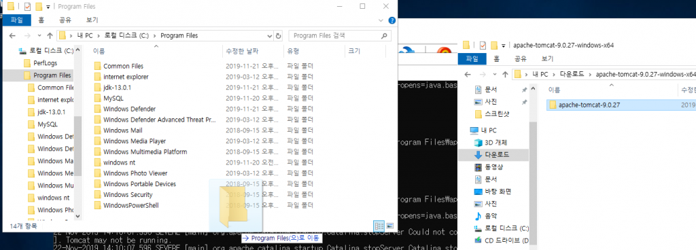This screenshot has height=250, width=696.
Task: Select 로컬 디스크 (C:) in right window pane
Action: (x=502, y=228)
